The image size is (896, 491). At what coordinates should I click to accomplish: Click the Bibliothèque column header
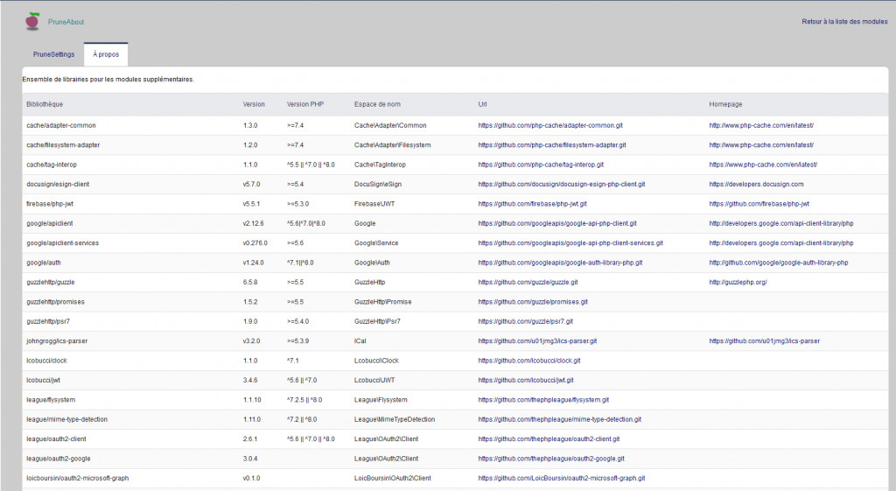(x=45, y=104)
